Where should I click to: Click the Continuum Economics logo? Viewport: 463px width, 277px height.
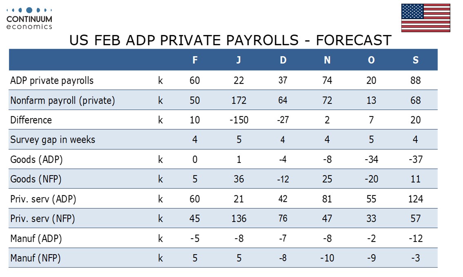pos(29,18)
